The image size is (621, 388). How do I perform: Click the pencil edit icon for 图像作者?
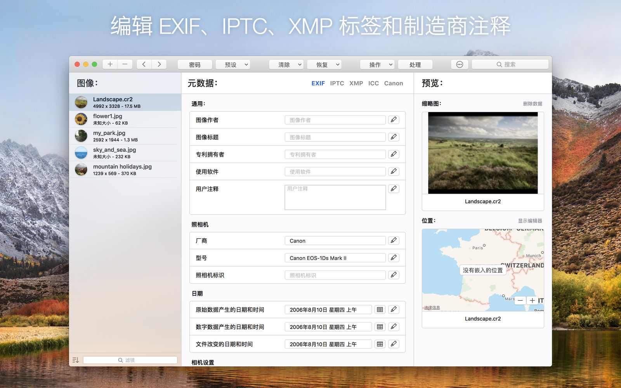[x=394, y=120]
